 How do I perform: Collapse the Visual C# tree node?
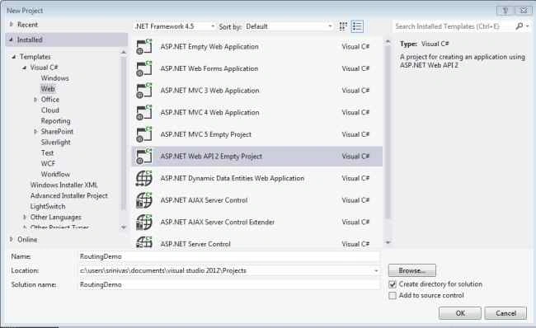(x=25, y=68)
